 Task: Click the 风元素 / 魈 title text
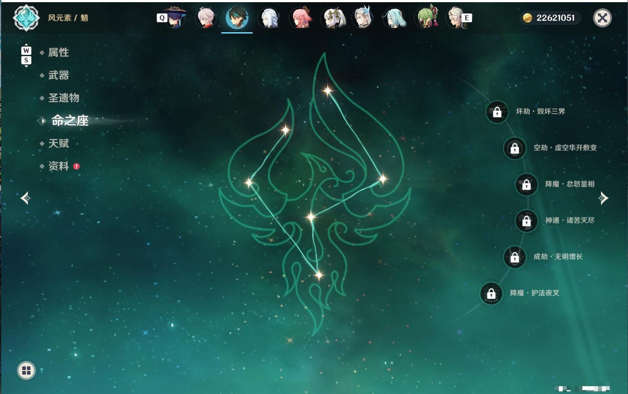pos(68,18)
